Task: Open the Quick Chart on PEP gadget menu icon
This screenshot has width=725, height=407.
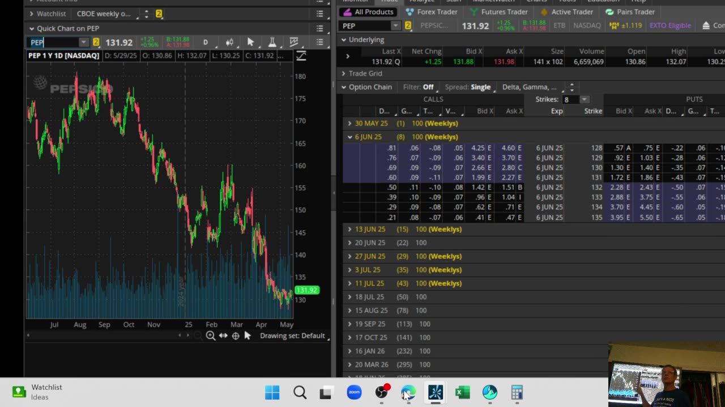Action: [320, 28]
